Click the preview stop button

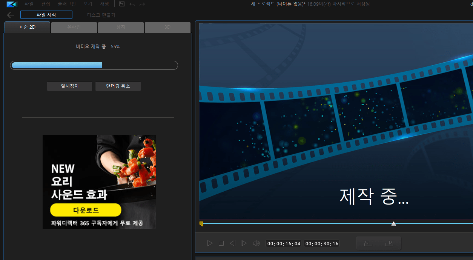(x=221, y=243)
